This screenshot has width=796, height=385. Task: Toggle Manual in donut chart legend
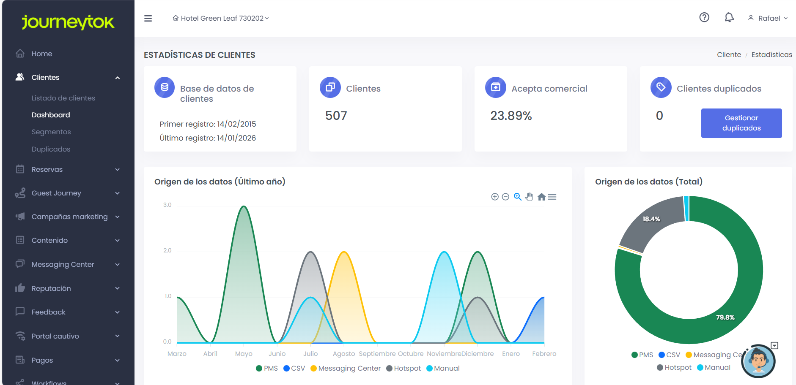(x=714, y=368)
